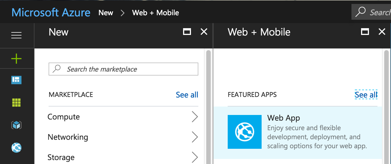Click into Search the marketplace field

point(123,69)
